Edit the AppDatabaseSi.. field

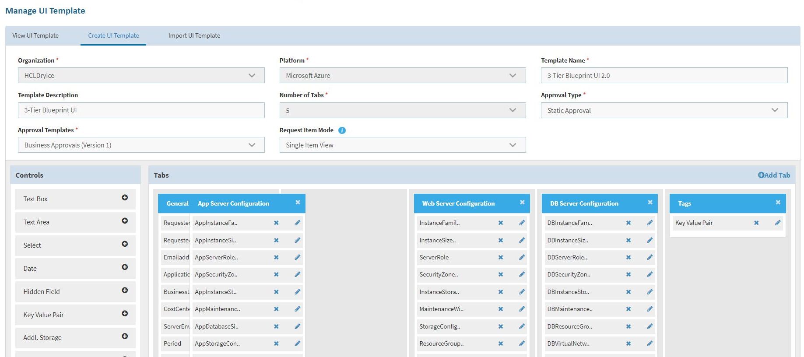tap(298, 326)
